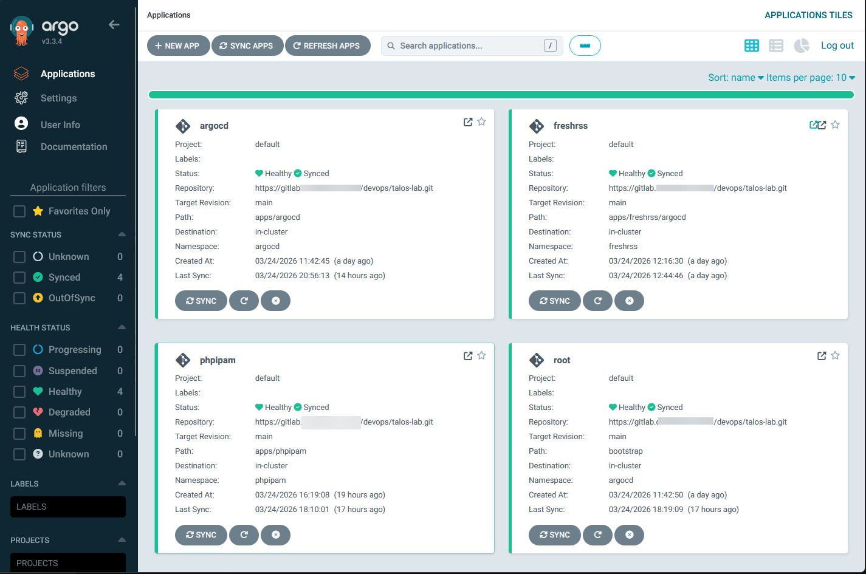This screenshot has width=866, height=574.
Task: Click SYNC APPS in the toolbar
Action: 247,46
